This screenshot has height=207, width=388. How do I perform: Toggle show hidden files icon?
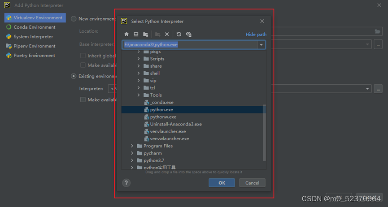click(x=188, y=34)
